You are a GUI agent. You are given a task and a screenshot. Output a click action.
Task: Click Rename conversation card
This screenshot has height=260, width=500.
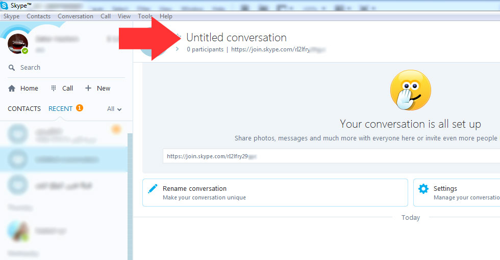(275, 193)
